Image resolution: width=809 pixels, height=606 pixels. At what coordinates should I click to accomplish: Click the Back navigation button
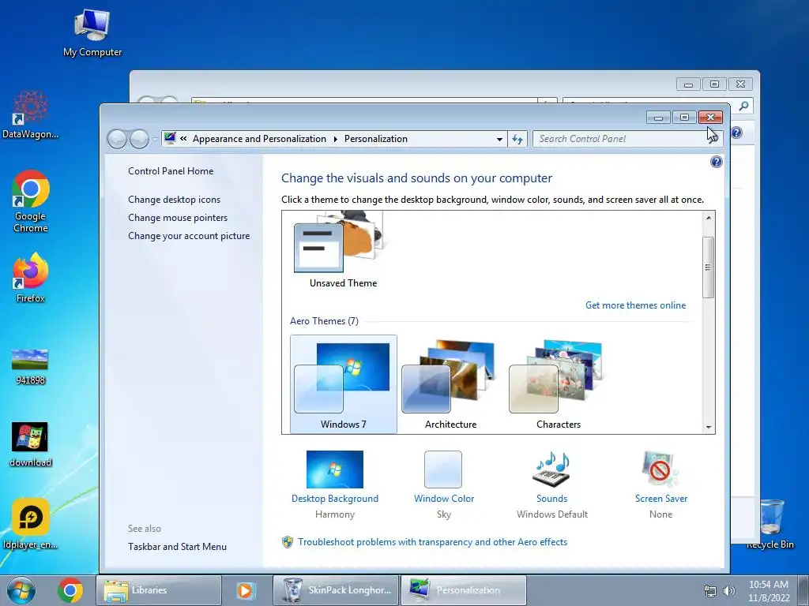click(117, 139)
